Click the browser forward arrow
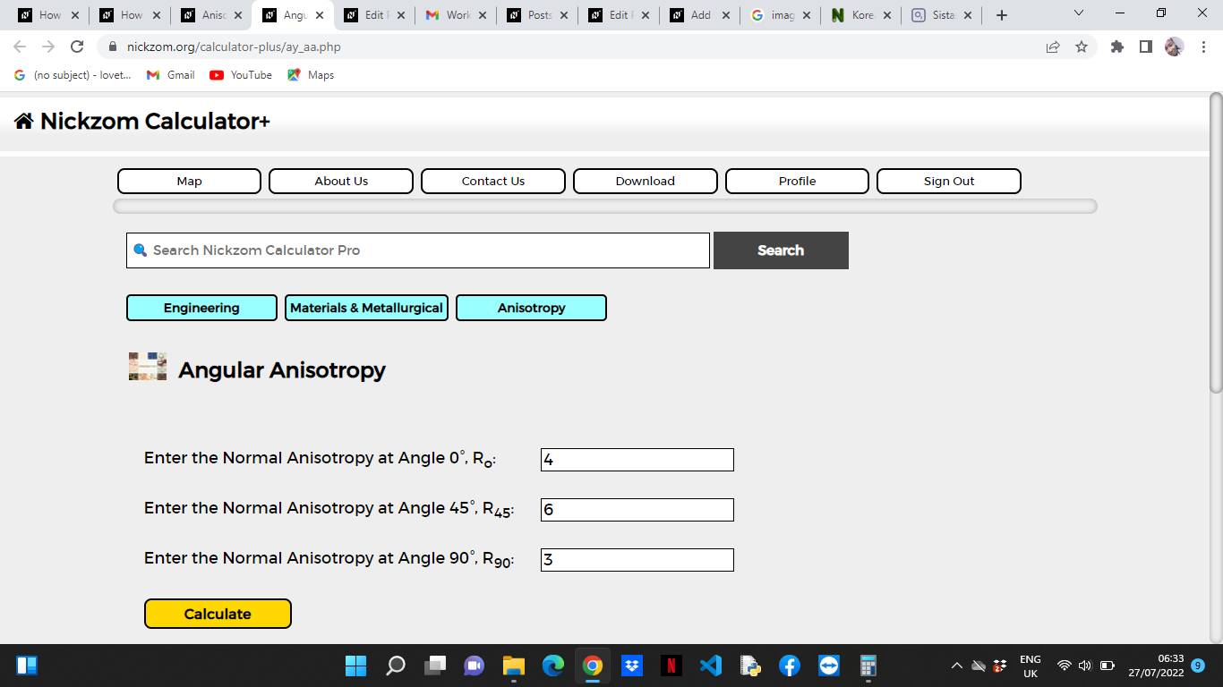Image resolution: width=1223 pixels, height=687 pixels. tap(48, 47)
